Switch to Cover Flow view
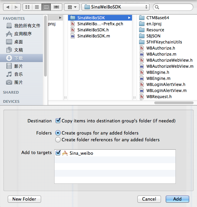 coord(56,7)
